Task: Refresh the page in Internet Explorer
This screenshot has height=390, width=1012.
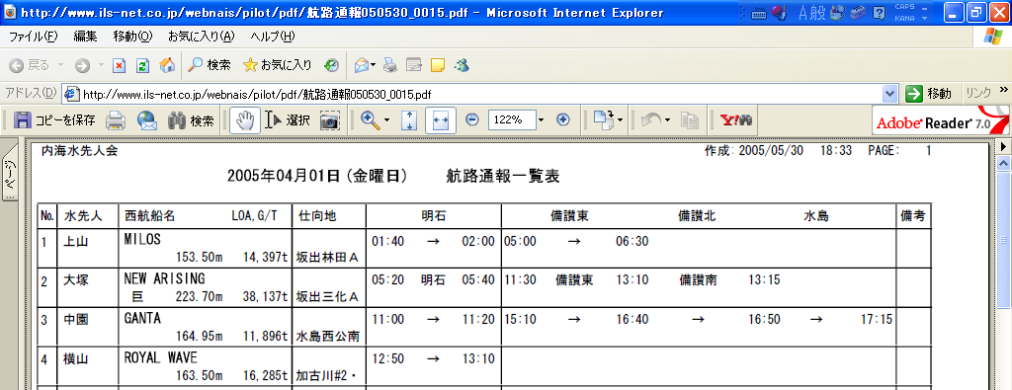Action: click(x=142, y=65)
